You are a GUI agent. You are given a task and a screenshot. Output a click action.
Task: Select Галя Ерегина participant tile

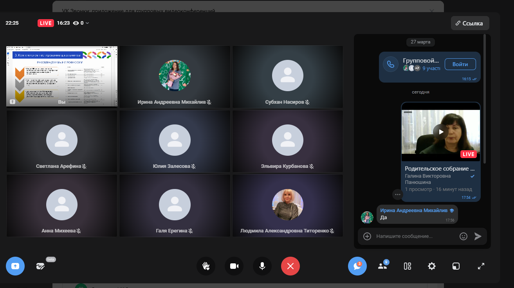175,205
